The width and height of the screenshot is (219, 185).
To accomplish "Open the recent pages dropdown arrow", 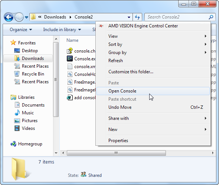I will (x=26, y=17).
